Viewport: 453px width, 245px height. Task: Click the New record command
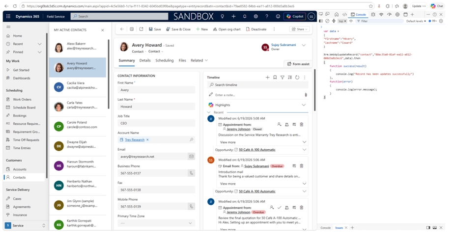click(x=202, y=29)
